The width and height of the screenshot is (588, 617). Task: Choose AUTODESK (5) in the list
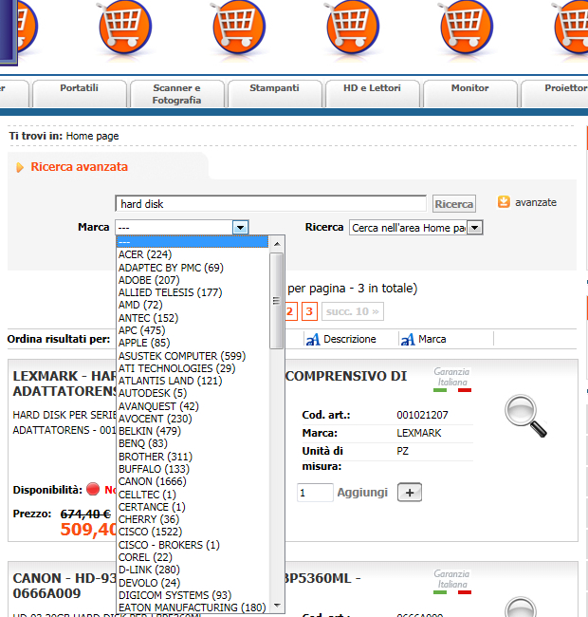[193, 393]
